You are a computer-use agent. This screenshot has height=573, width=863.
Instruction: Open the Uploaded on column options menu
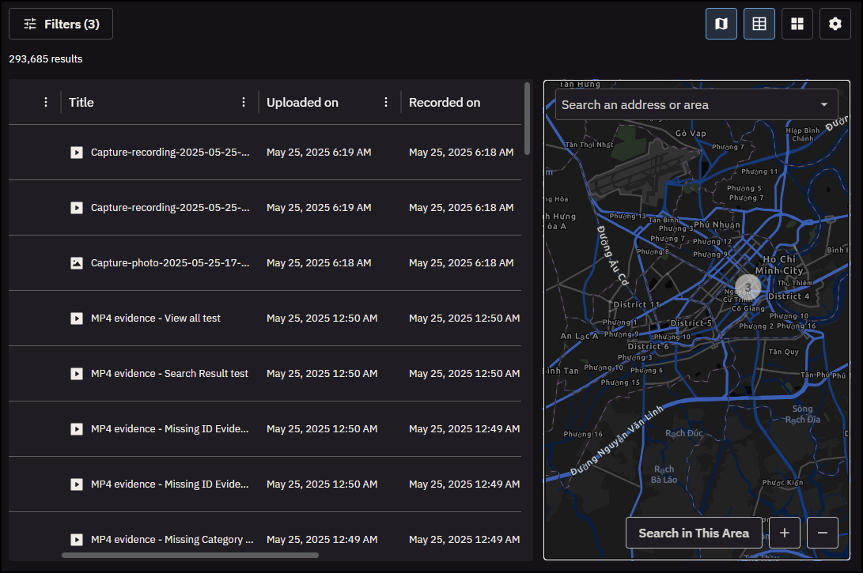(386, 102)
